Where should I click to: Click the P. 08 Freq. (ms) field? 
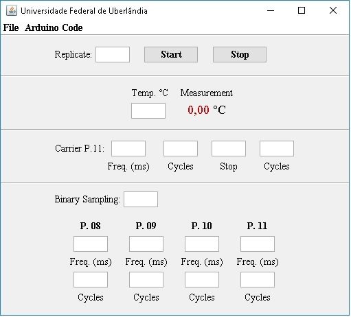pyautogui.click(x=91, y=244)
